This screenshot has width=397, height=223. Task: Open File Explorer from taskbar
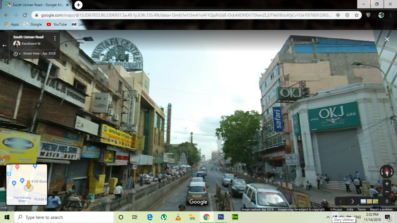coord(192,217)
